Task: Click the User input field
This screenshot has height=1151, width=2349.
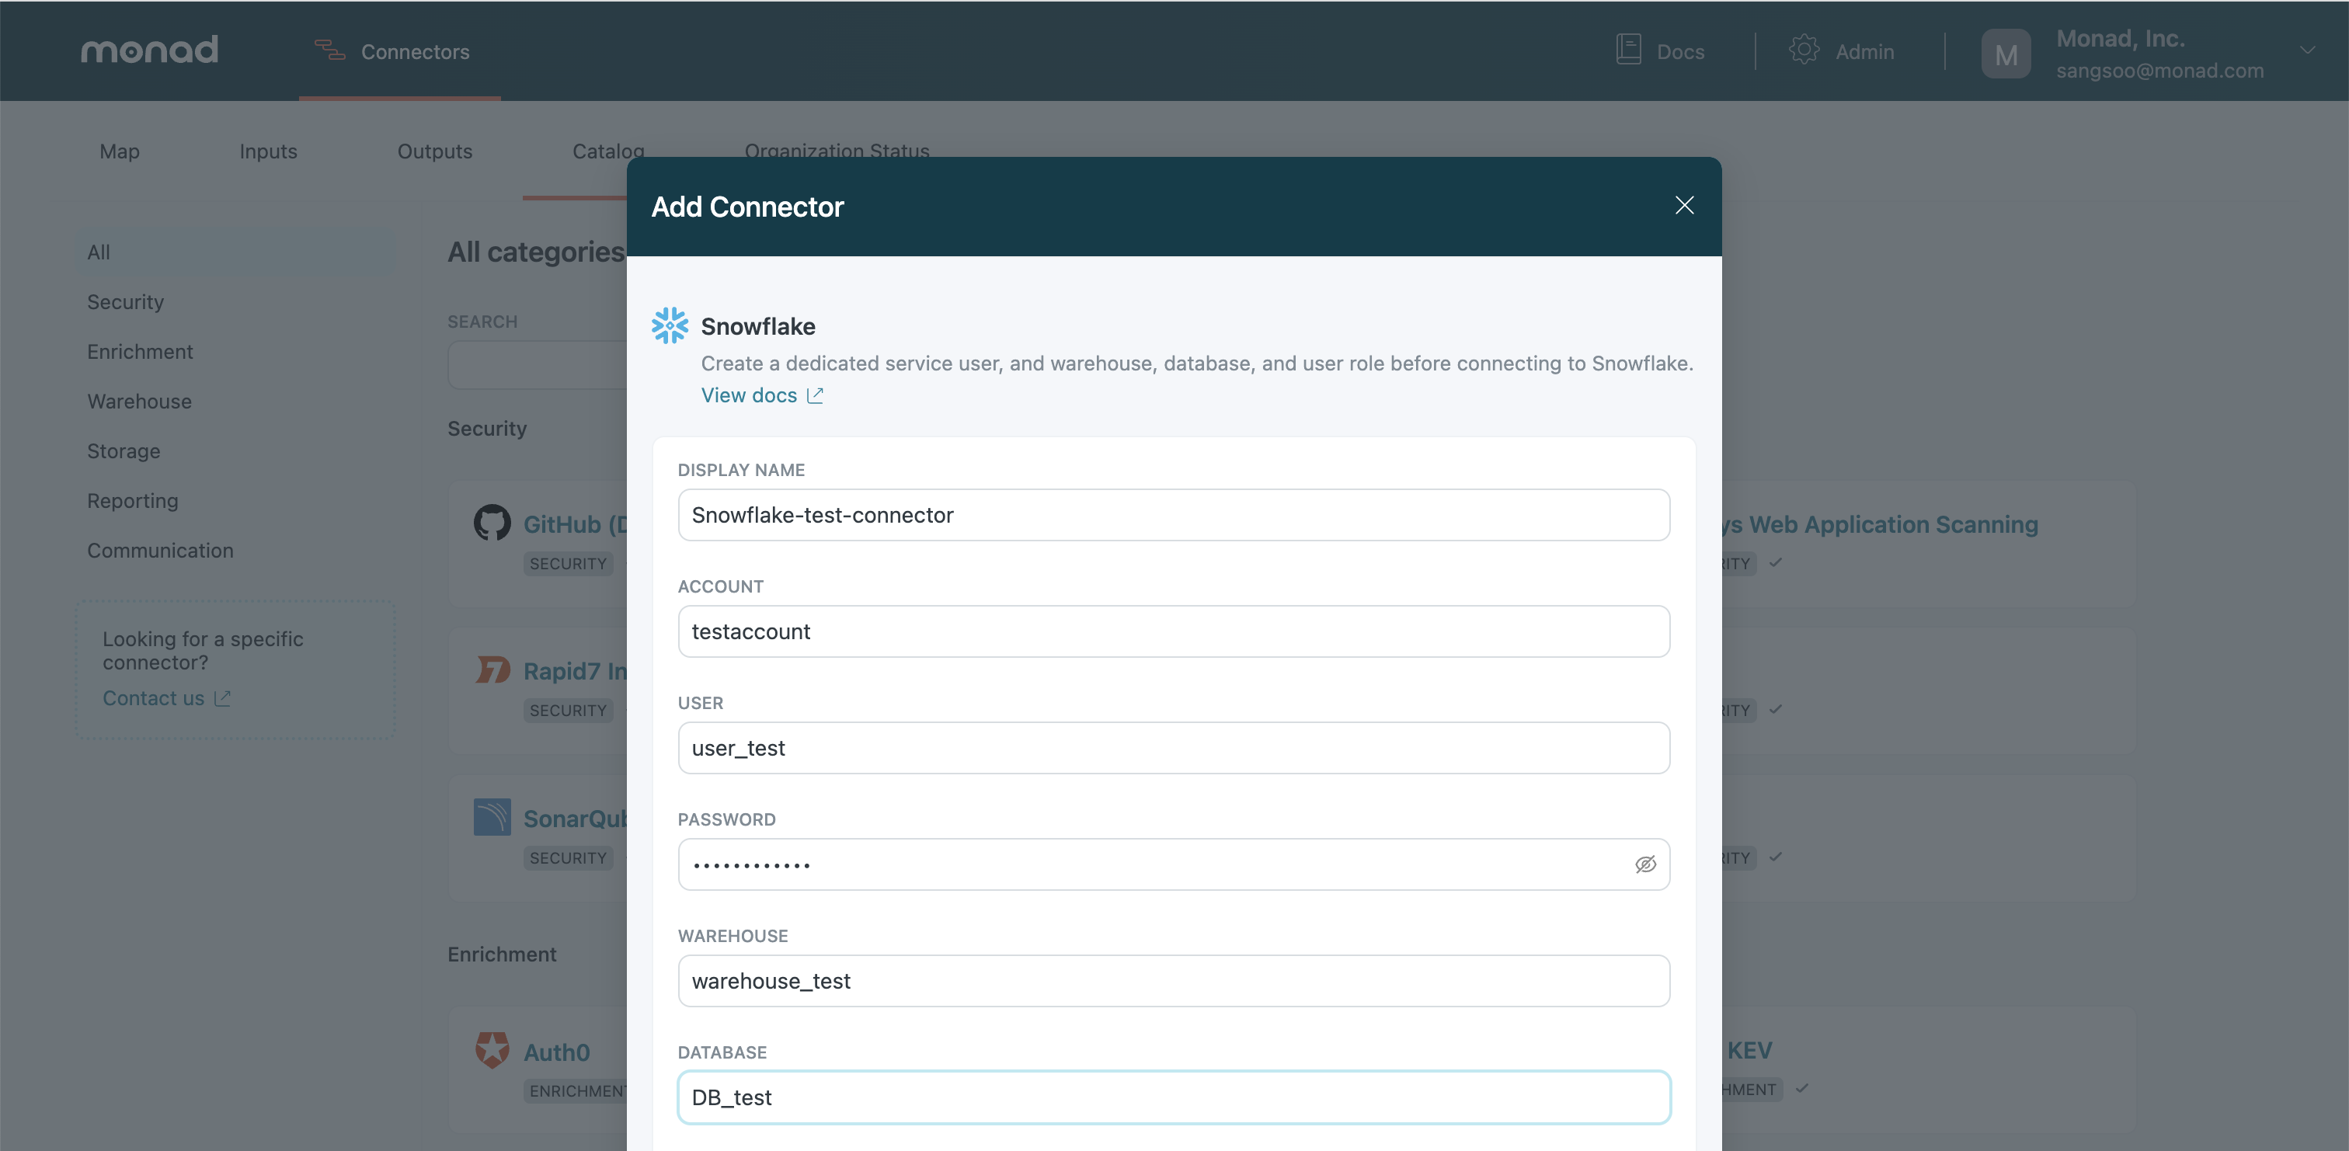Action: 1174,748
